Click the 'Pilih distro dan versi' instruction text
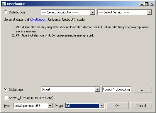Image resolution: width=156 pixels, height=113 pixels. pos(82,29)
